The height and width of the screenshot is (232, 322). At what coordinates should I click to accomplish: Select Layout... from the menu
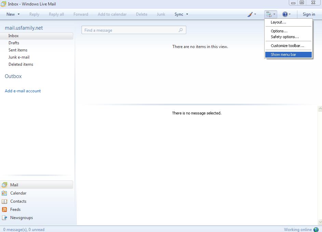coord(289,22)
